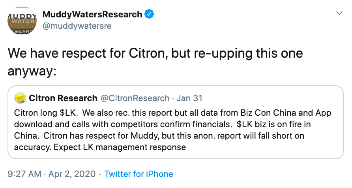352x188 pixels.
Task: Click the blue verified badge
Action: (x=149, y=15)
